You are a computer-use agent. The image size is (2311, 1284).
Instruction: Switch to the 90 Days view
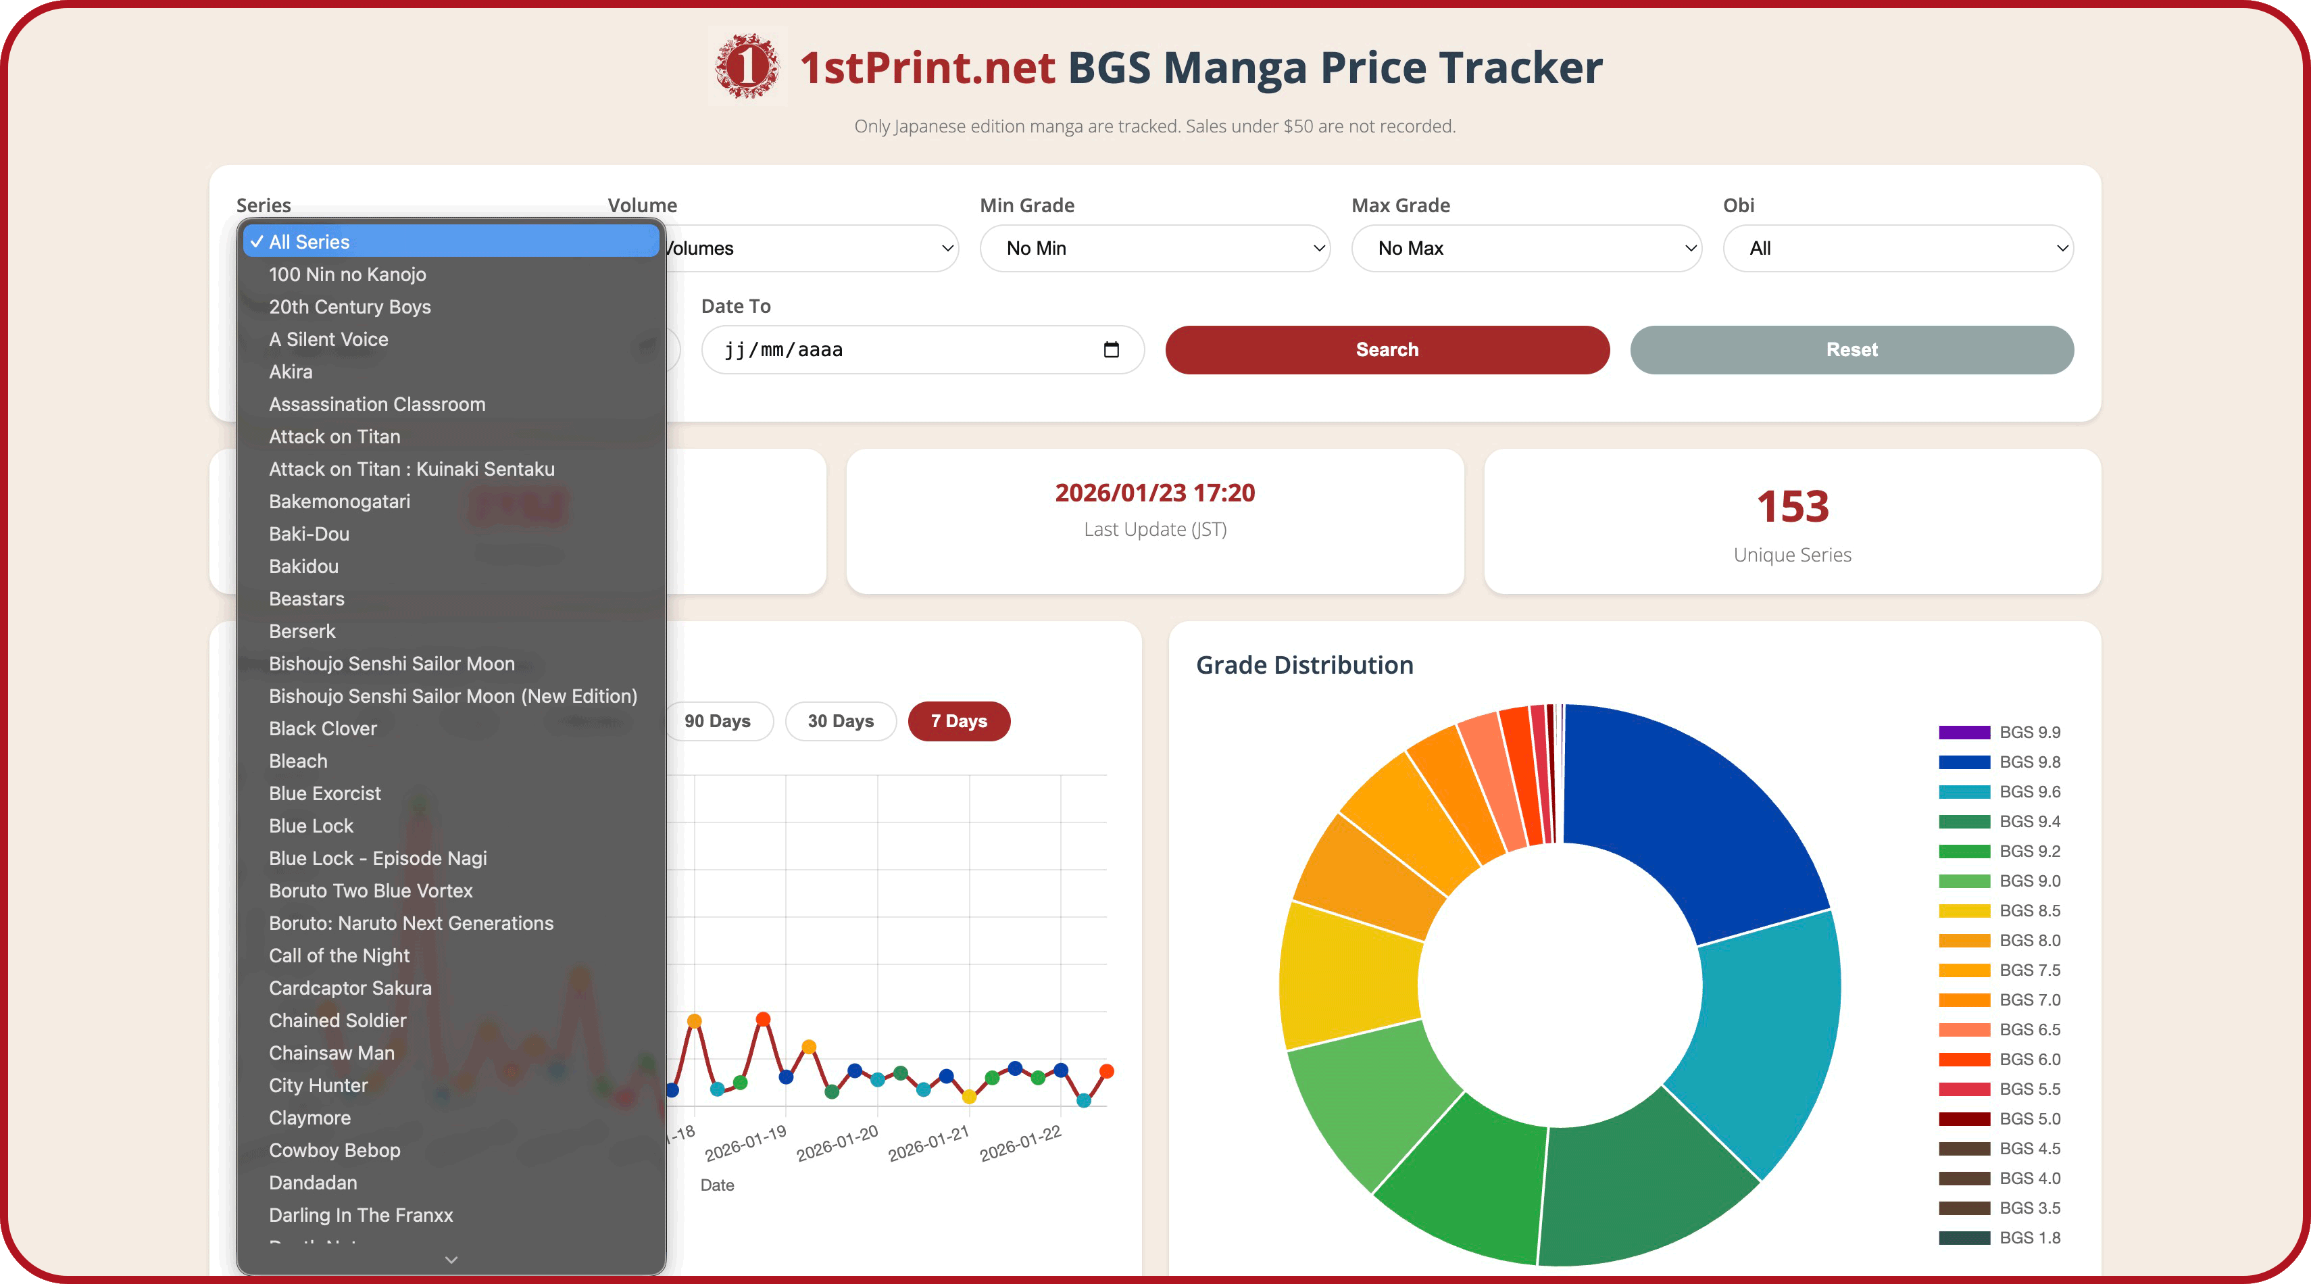[718, 722]
